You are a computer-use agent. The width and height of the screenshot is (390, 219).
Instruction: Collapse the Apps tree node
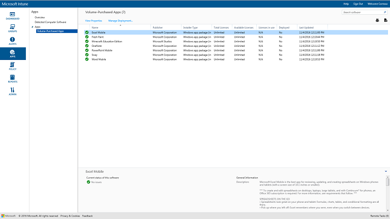click(32, 27)
